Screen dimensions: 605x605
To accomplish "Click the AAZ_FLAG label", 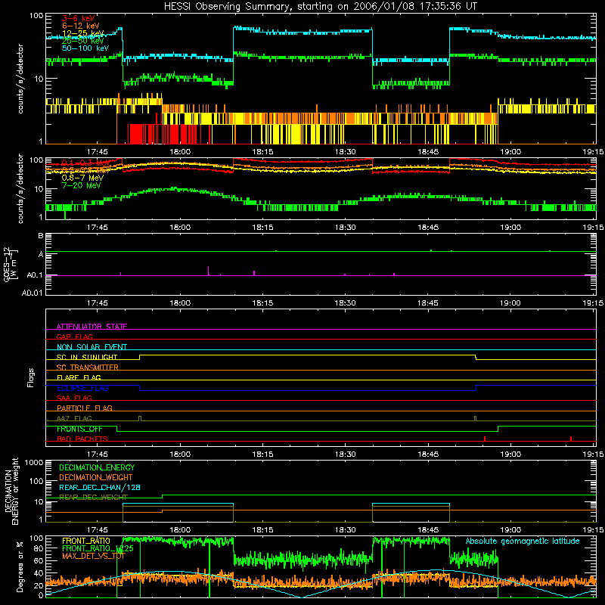I will coord(74,418).
